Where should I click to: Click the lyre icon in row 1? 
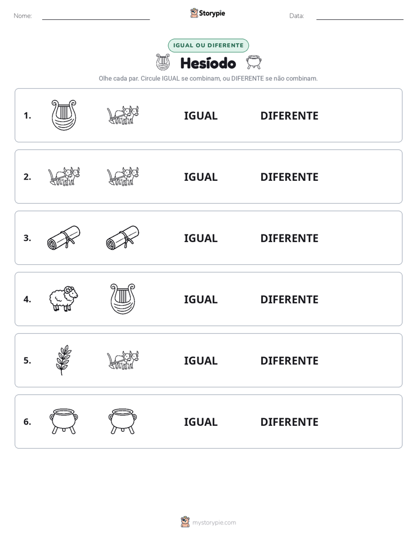[64, 115]
